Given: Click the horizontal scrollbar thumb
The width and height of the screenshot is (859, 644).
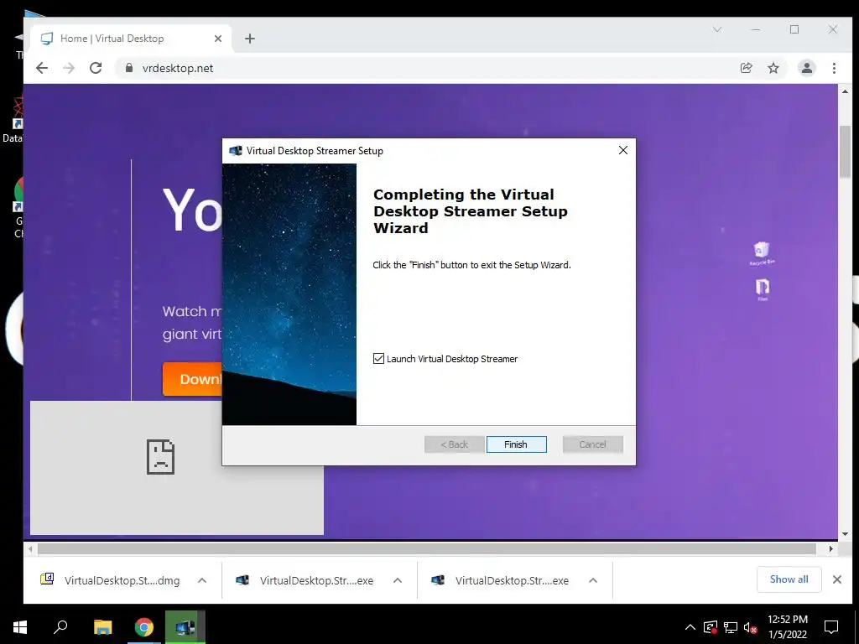Looking at the screenshot, I should tap(426, 548).
